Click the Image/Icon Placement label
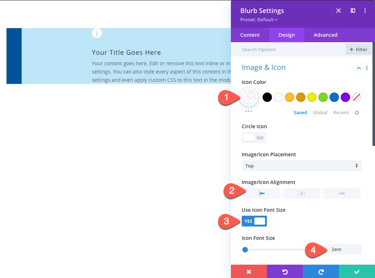The image size is (375, 278). pos(268,155)
